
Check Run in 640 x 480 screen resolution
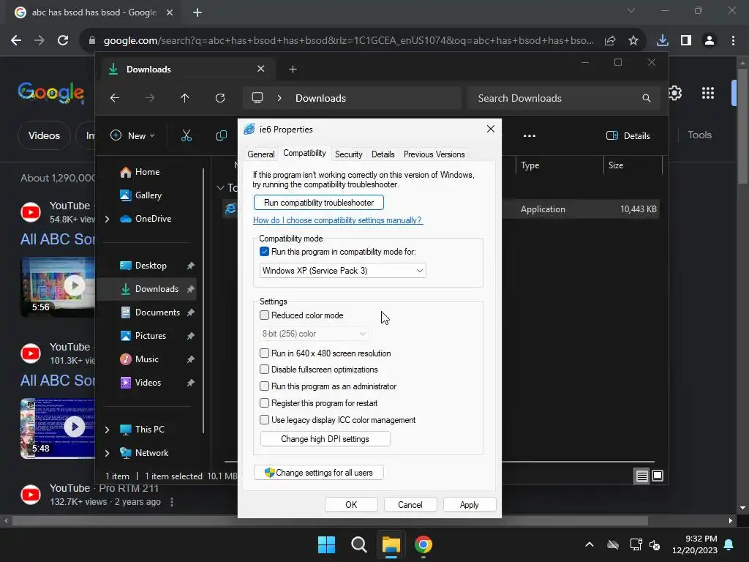click(x=264, y=353)
